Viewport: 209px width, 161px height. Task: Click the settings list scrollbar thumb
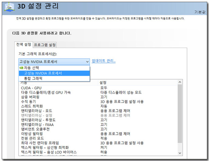[x=180, y=114]
